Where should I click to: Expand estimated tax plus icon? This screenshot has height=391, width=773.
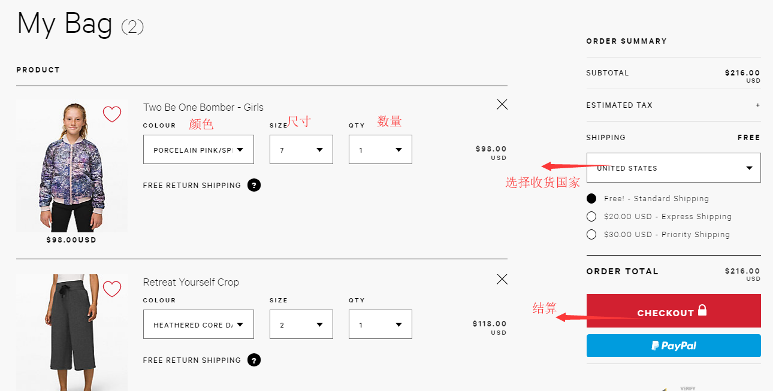tap(757, 105)
